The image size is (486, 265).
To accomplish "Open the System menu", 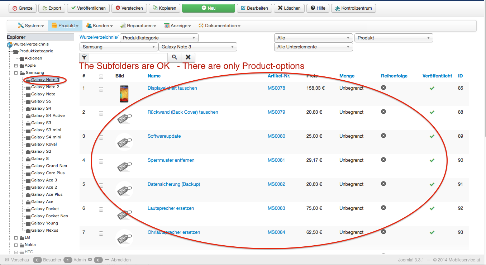I will point(31,26).
